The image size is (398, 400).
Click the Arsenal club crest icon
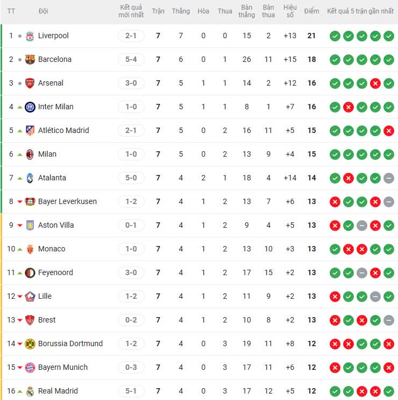(30, 83)
